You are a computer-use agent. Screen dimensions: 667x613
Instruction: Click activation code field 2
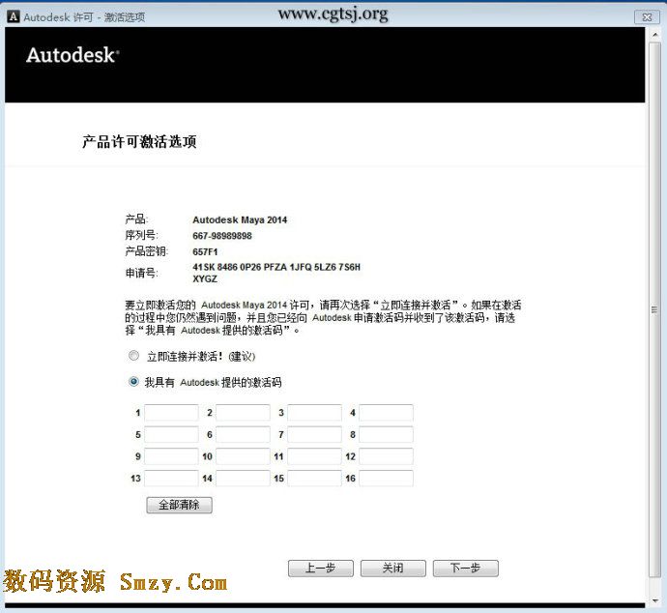click(x=243, y=413)
